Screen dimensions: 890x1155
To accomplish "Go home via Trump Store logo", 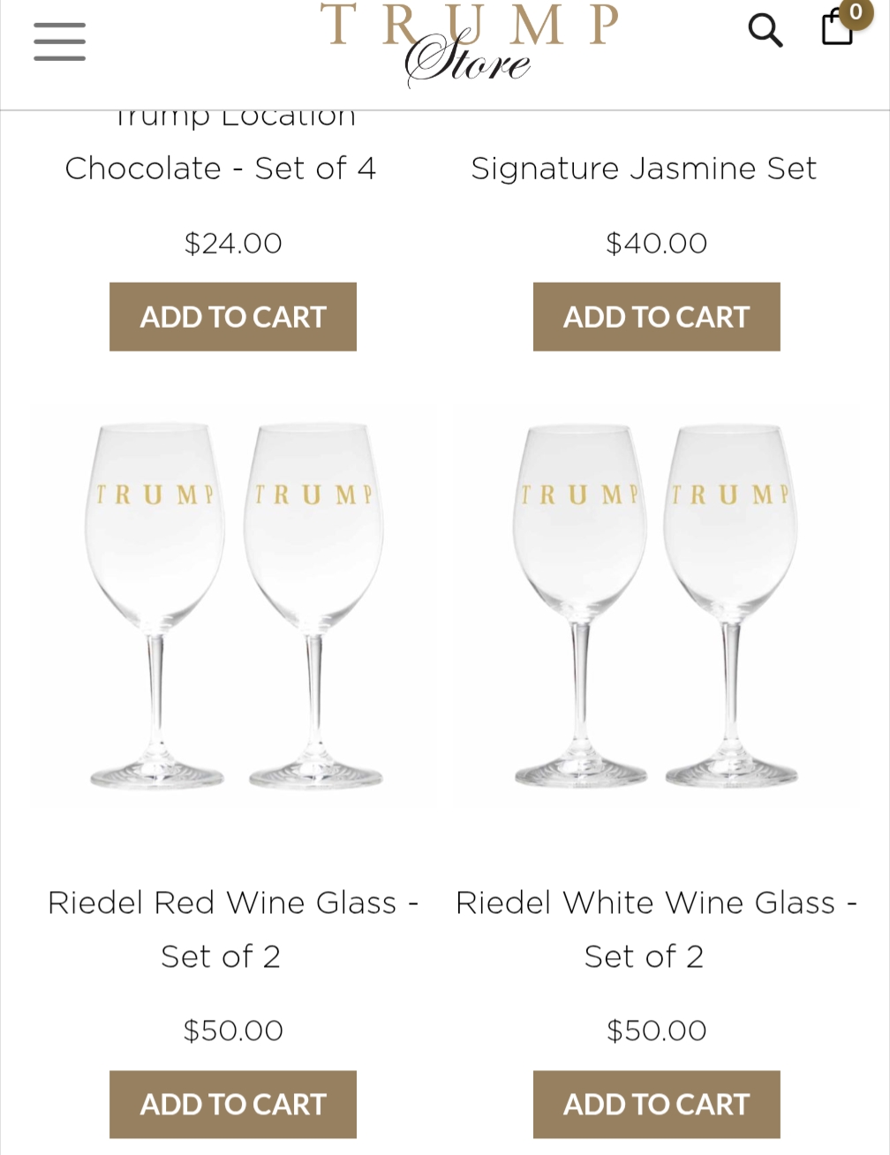I will coord(469,44).
